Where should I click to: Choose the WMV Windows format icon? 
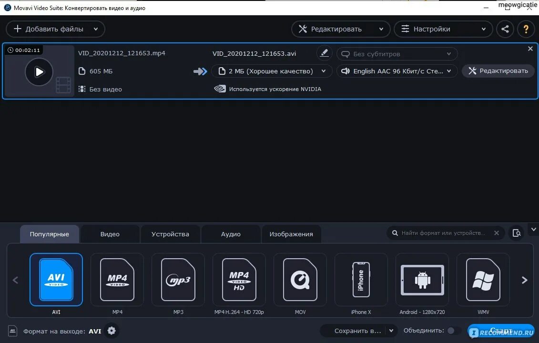(483, 280)
